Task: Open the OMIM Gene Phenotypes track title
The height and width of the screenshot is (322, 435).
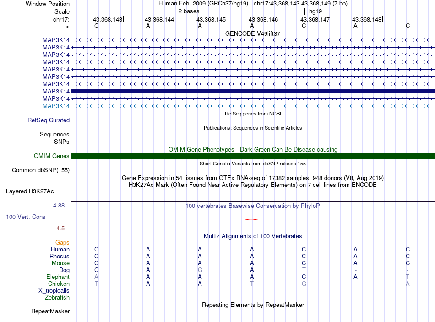Action: pyautogui.click(x=253, y=150)
